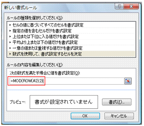Click the =MOD(ROW(A2),2) formula field

tap(67, 81)
